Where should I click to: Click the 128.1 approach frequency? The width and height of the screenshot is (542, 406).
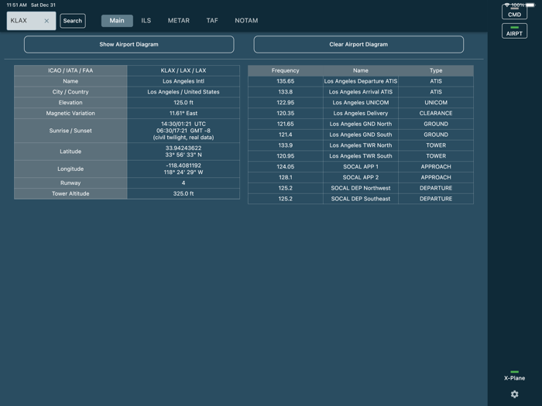pyautogui.click(x=286, y=177)
